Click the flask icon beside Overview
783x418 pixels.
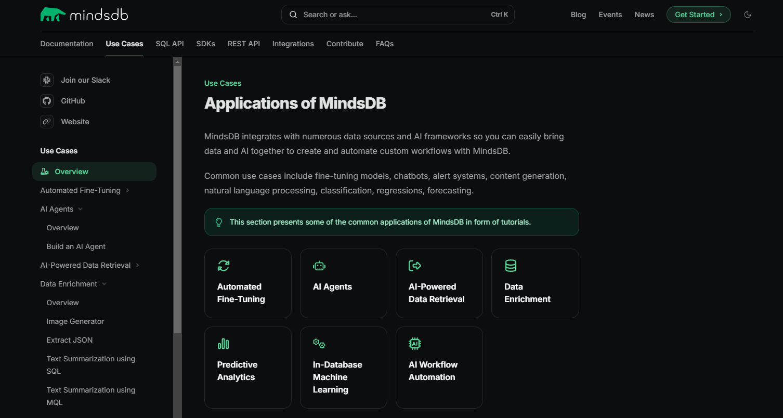click(x=45, y=172)
